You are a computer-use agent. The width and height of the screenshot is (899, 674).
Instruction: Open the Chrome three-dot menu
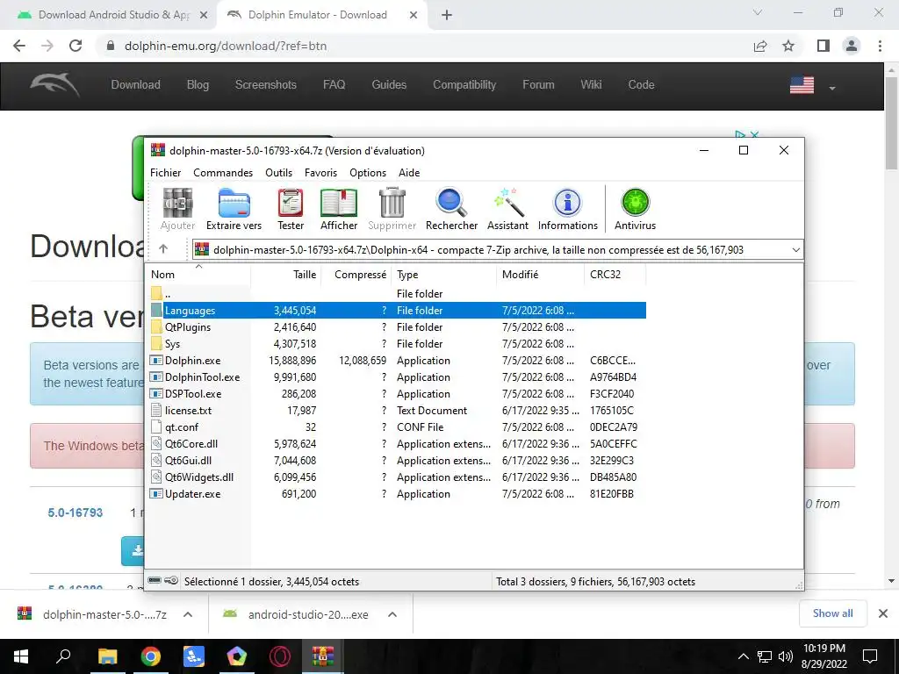click(x=880, y=46)
